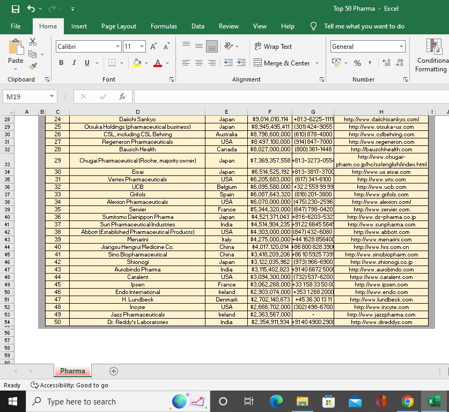The width and height of the screenshot is (449, 412).
Task: Click Tell me what you want to do
Action: point(364,26)
